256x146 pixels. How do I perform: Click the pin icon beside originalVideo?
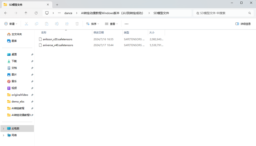[32, 95]
